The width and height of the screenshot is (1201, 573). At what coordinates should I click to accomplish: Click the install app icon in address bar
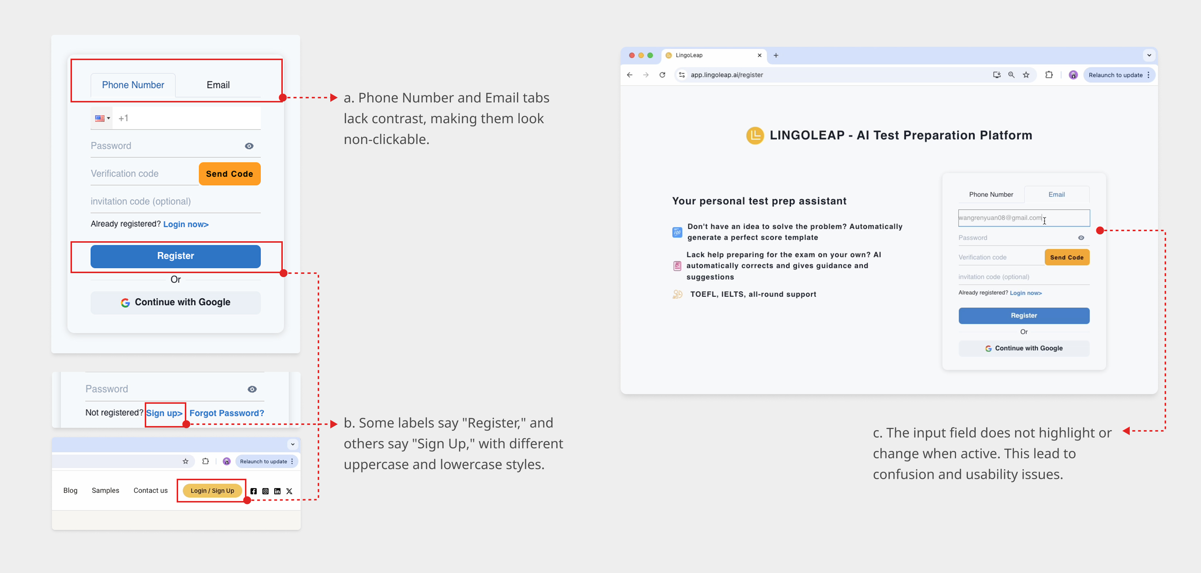[997, 75]
